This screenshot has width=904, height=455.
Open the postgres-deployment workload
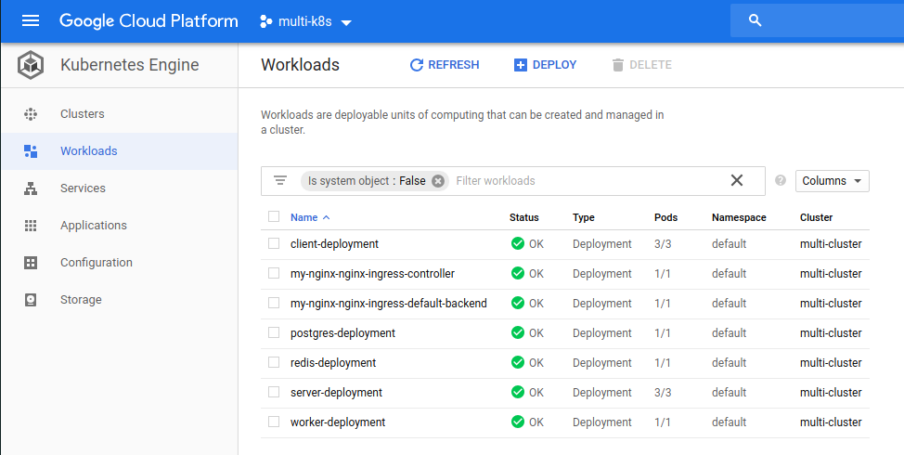[343, 333]
